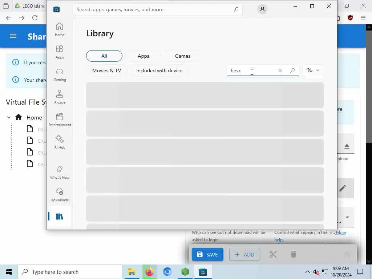
Task: Go back in the browser
Action: (x=9, y=18)
